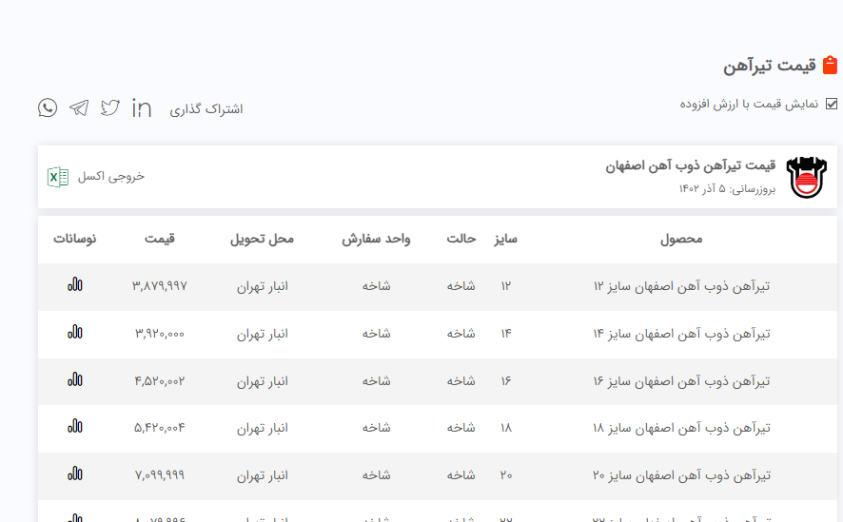The width and height of the screenshot is (843, 522).
Task: Open price fluctuation chart for size 20
Action: click(75, 474)
